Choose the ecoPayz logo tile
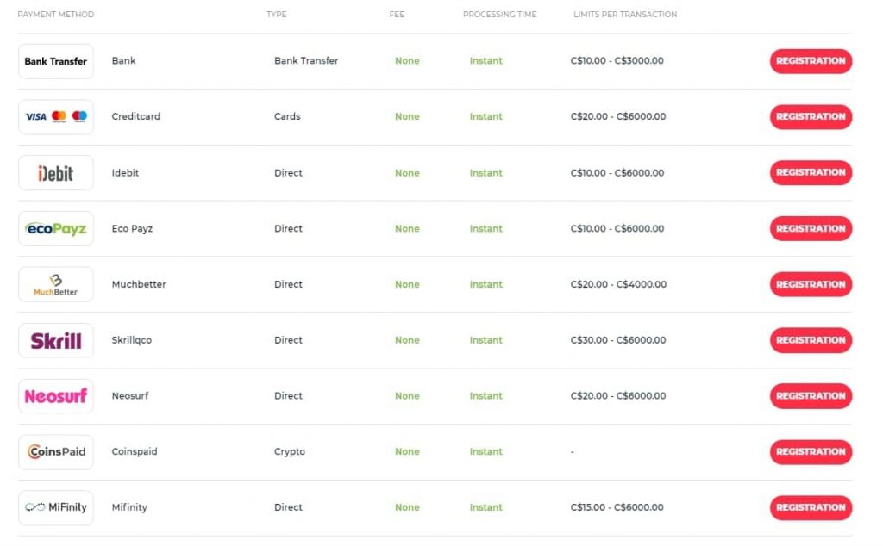Viewport: 883px width, 546px height. tap(56, 228)
